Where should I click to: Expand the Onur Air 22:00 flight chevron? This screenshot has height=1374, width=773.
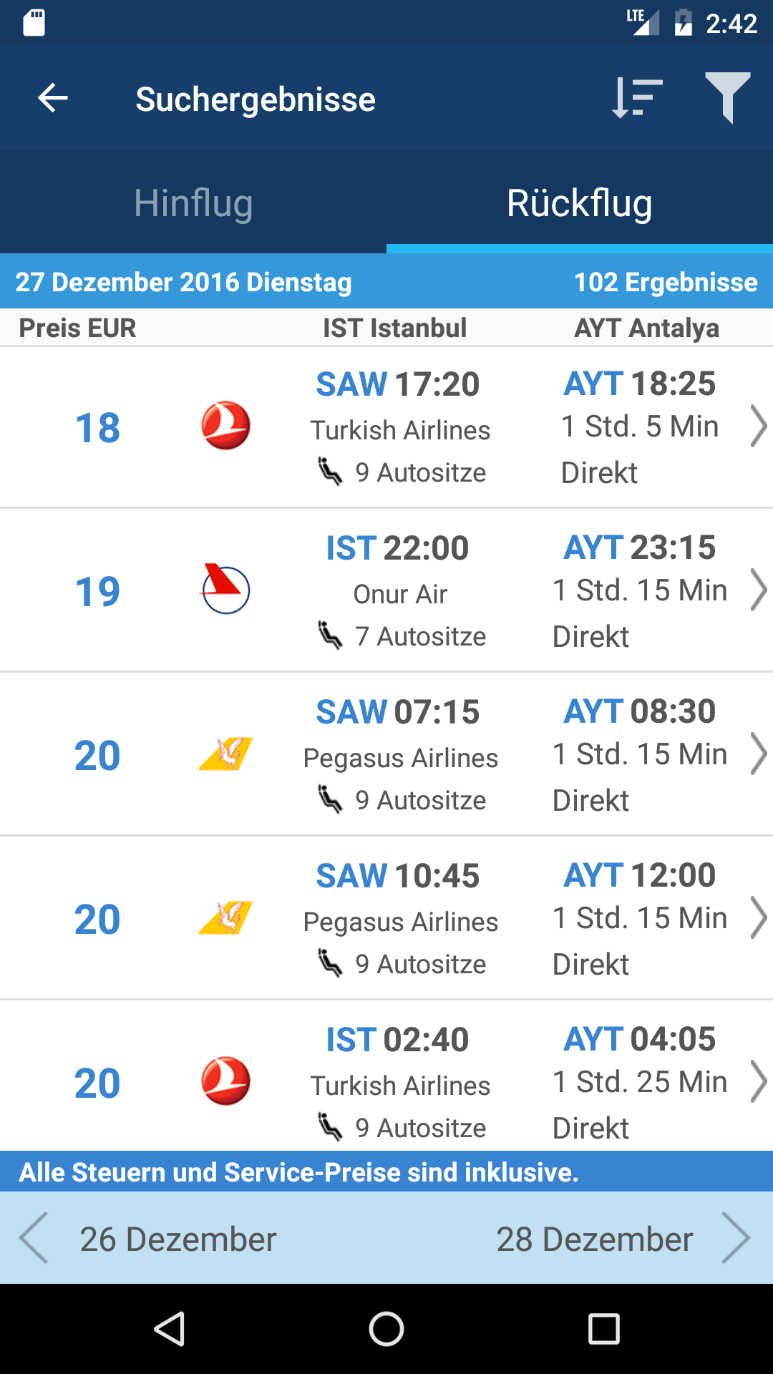[x=758, y=590]
